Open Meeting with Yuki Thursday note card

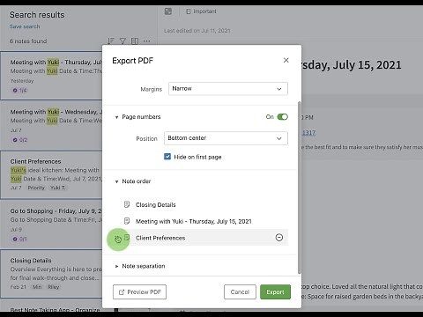(x=51, y=76)
